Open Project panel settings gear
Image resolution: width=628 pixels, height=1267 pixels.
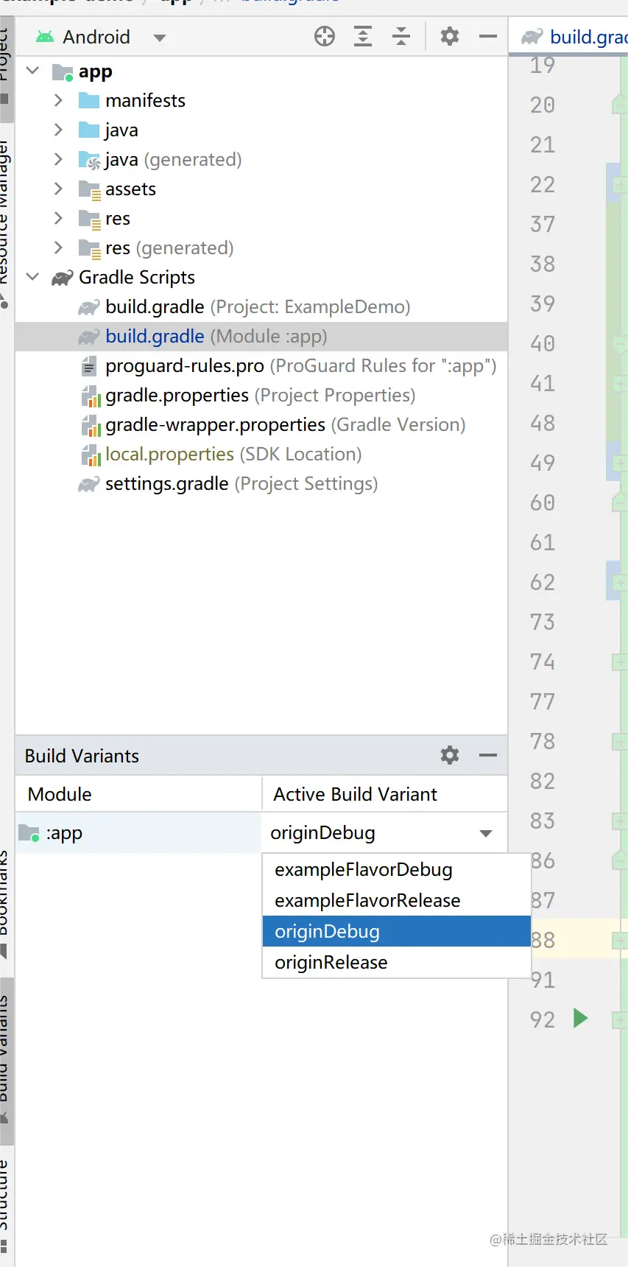point(450,36)
